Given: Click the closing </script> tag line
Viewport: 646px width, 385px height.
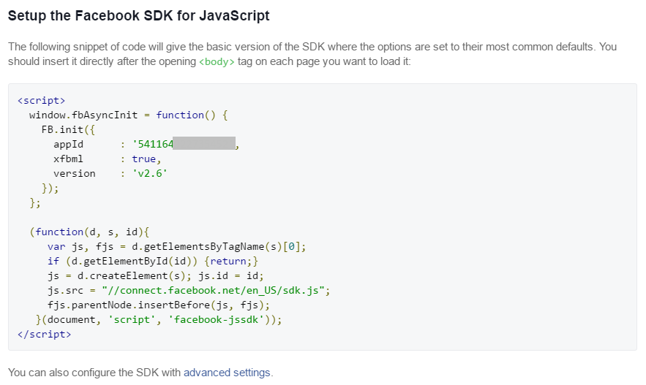Looking at the screenshot, I should tap(44, 334).
